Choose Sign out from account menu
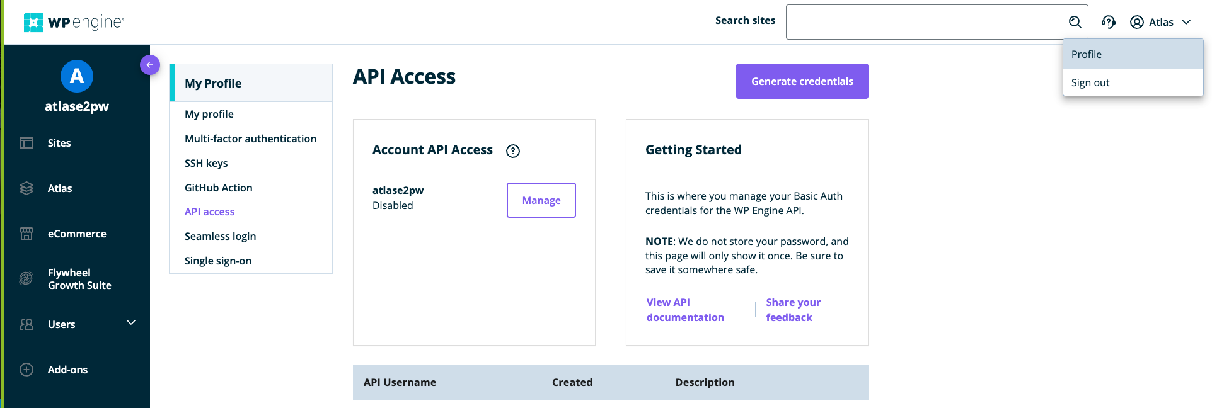Screen dimensions: 1212x408 pos(1133,82)
